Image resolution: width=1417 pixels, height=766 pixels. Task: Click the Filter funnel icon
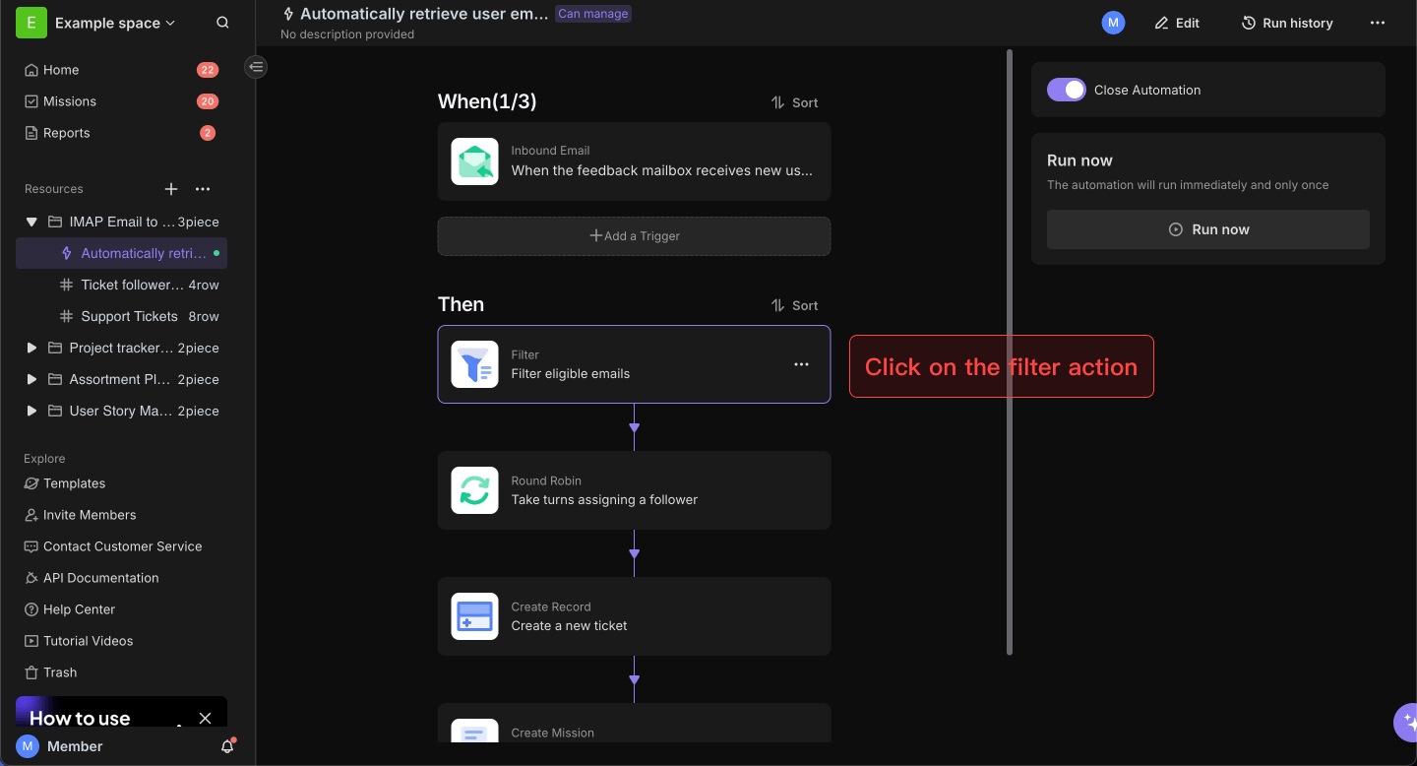click(x=474, y=364)
